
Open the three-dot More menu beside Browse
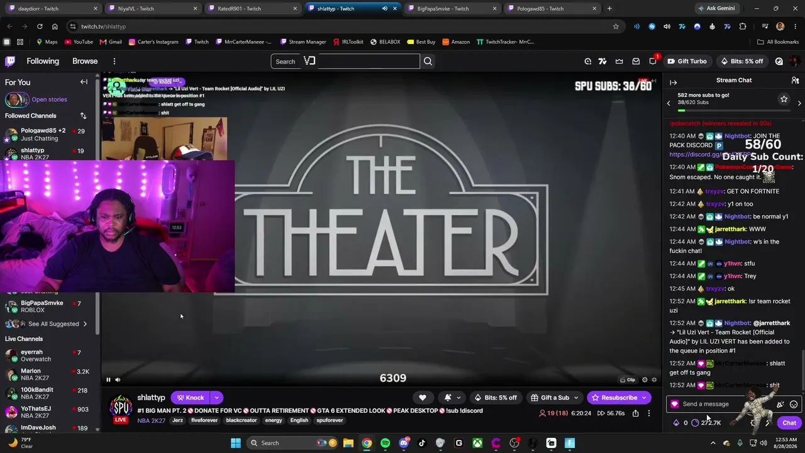(x=114, y=61)
